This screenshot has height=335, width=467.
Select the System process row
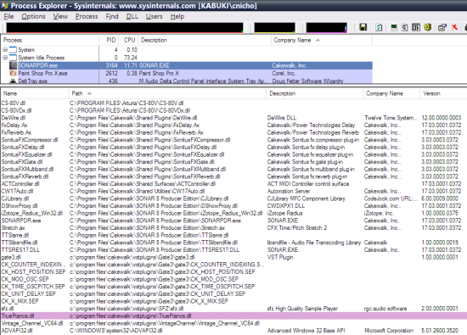pyautogui.click(x=187, y=50)
